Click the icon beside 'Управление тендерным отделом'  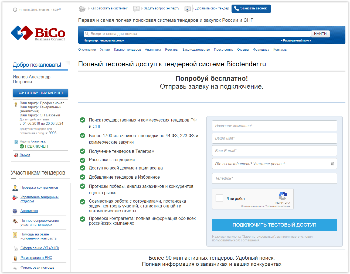(x=15, y=198)
